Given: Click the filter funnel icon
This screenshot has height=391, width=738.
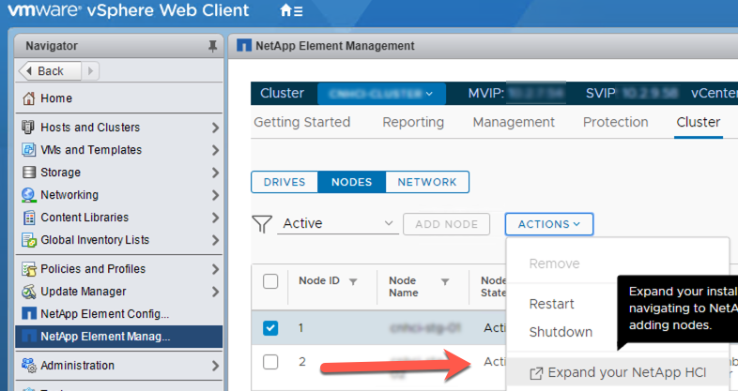Looking at the screenshot, I should click(262, 224).
